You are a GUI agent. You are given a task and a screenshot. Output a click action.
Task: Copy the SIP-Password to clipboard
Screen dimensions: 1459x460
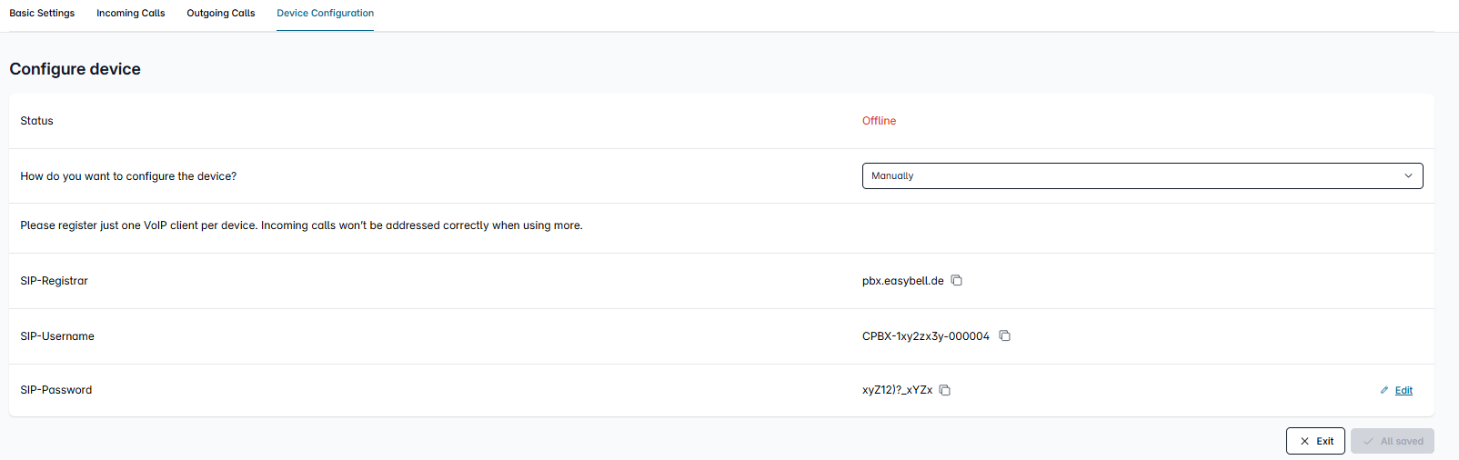[945, 390]
